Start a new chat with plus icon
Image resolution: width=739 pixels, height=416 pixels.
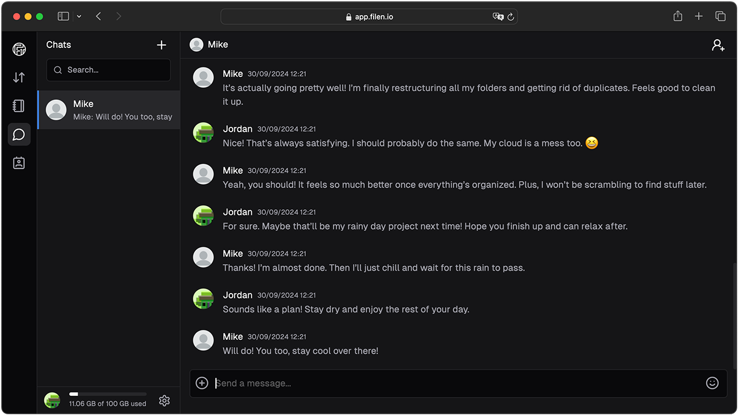(x=162, y=45)
